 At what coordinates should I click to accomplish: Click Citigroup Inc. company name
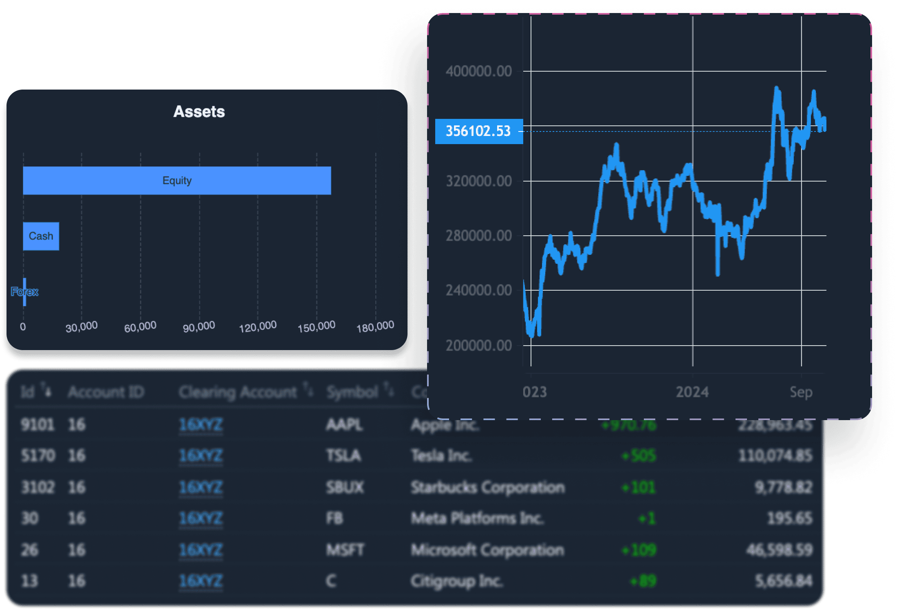pyautogui.click(x=457, y=581)
